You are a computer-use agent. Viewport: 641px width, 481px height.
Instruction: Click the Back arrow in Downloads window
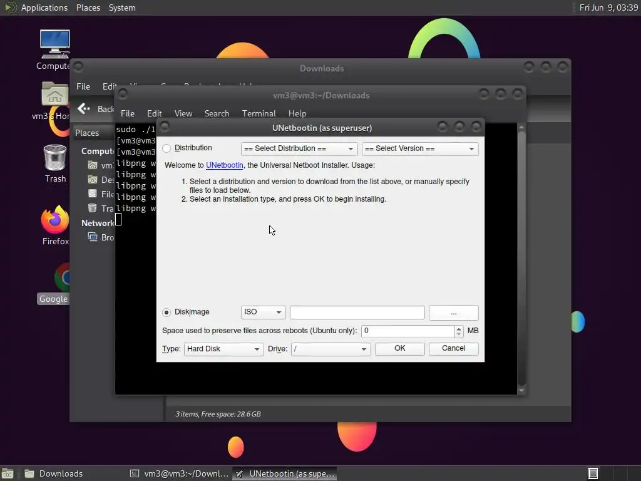[x=84, y=109]
